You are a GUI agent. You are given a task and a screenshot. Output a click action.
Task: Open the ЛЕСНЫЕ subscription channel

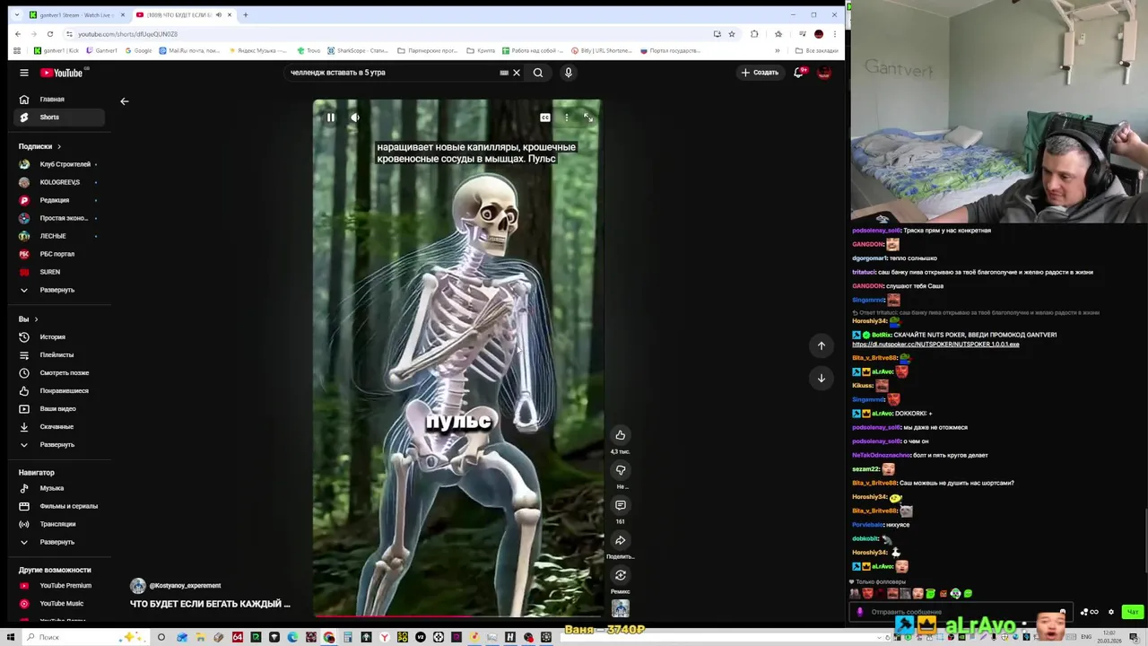pyautogui.click(x=58, y=236)
